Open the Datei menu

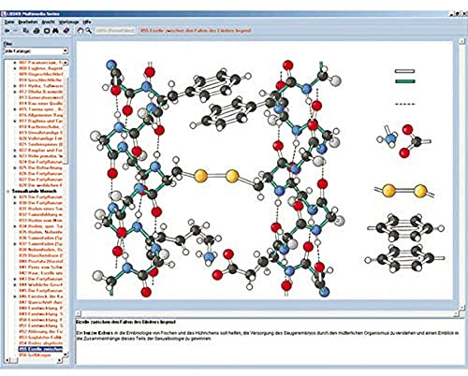[x=9, y=22]
